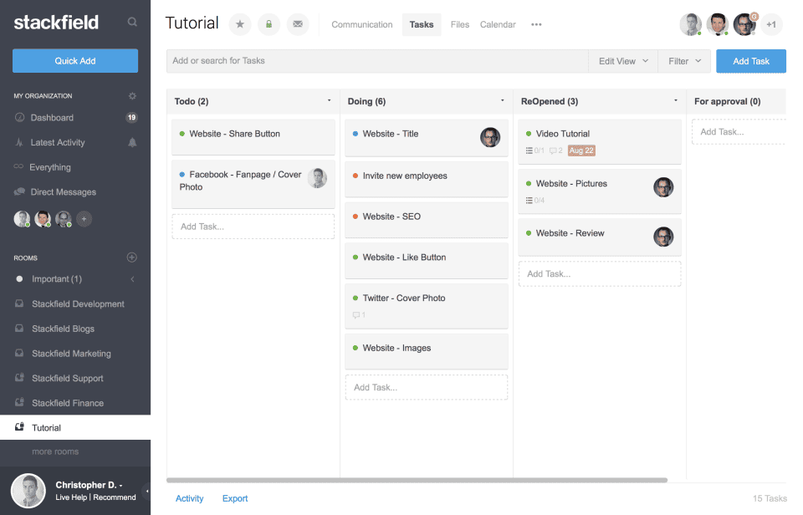Click the Recommend link
The height and width of the screenshot is (515, 803).
115,497
